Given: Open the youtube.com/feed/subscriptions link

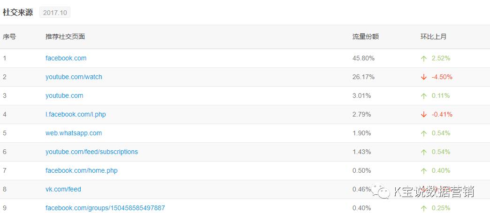Looking at the screenshot, I should (x=92, y=152).
